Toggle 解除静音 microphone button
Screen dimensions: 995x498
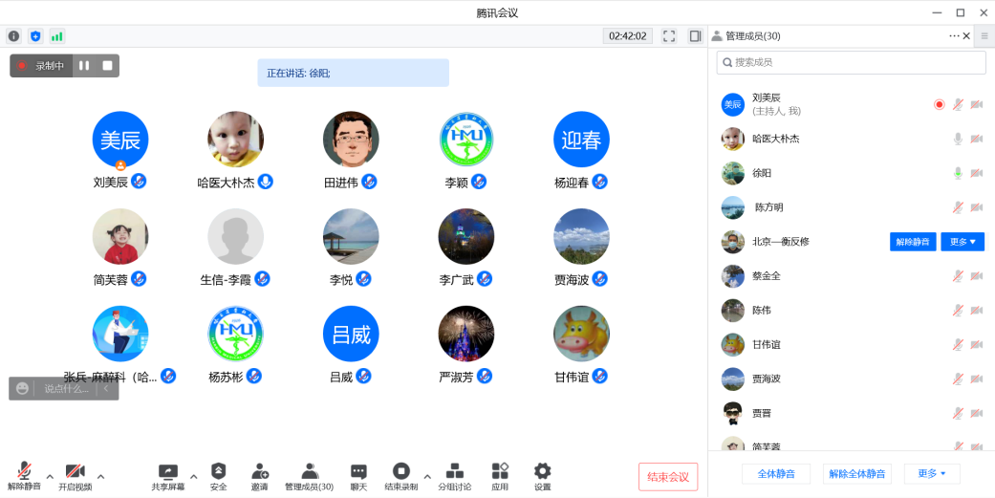click(25, 471)
